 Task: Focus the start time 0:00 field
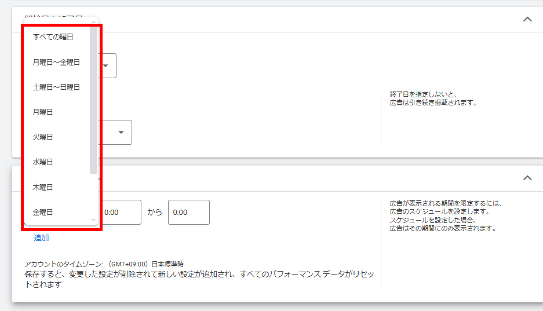(x=121, y=213)
